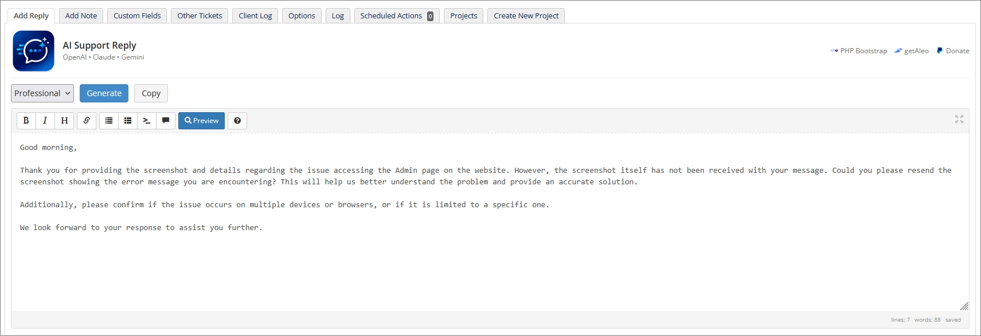The width and height of the screenshot is (981, 336).
Task: Open the markdown help question mark
Action: click(x=237, y=121)
